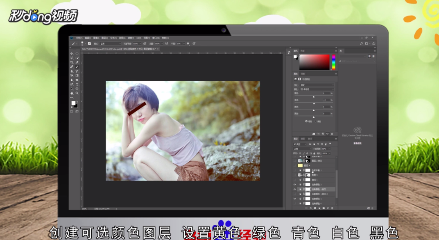Switch to the 通道 channels tab
This screenshot has width=439, height=240.
tap(303, 138)
